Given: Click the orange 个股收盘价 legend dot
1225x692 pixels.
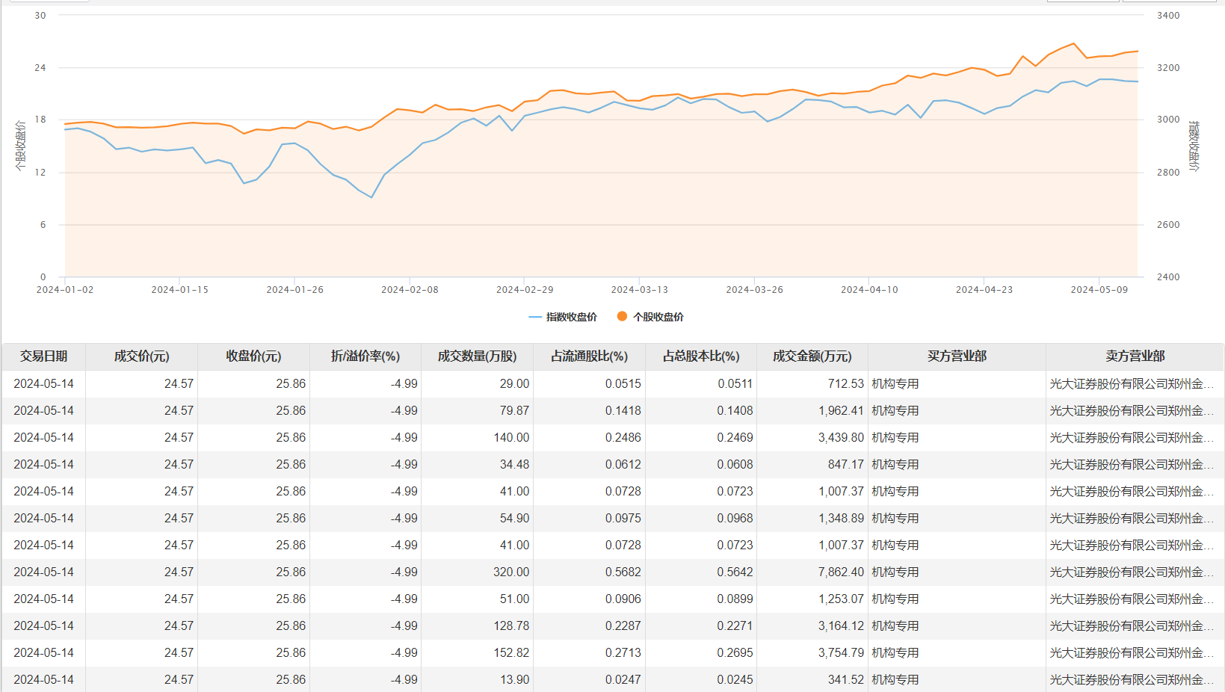Looking at the screenshot, I should pyautogui.click(x=621, y=316).
